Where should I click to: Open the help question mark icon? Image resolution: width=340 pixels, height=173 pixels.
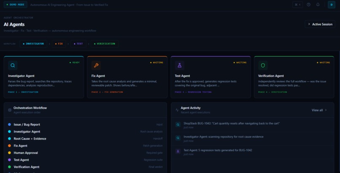(x=308, y=5)
